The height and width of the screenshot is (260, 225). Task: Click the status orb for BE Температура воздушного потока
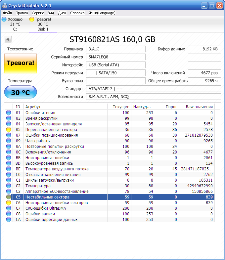(9, 169)
